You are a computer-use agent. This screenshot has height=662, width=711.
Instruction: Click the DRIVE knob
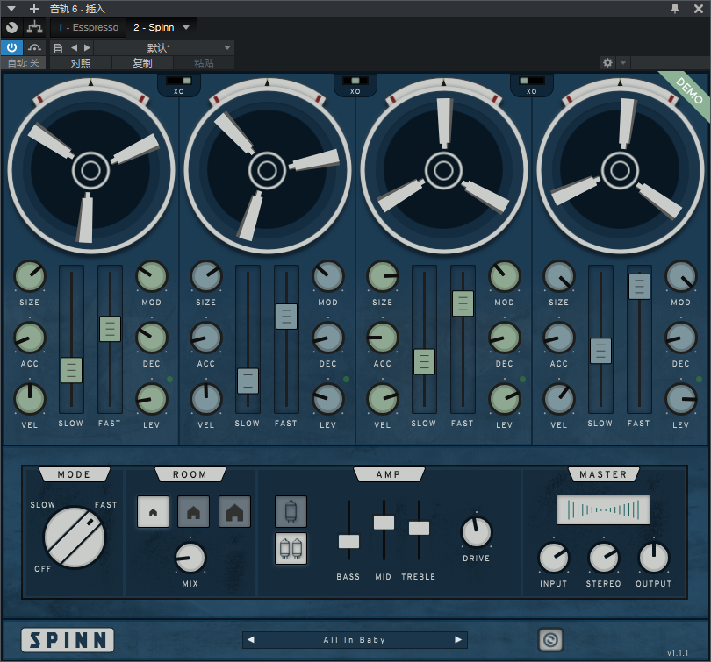click(476, 532)
